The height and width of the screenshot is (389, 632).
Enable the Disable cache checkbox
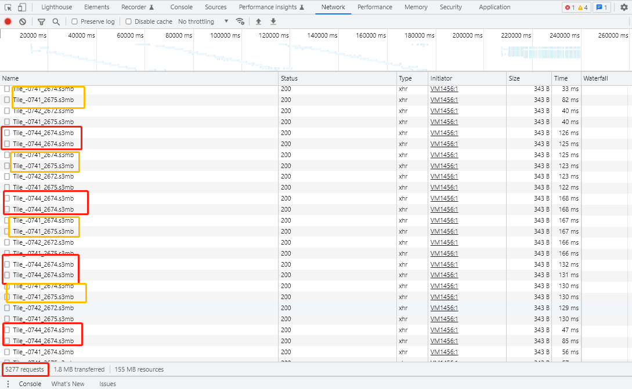pos(129,22)
